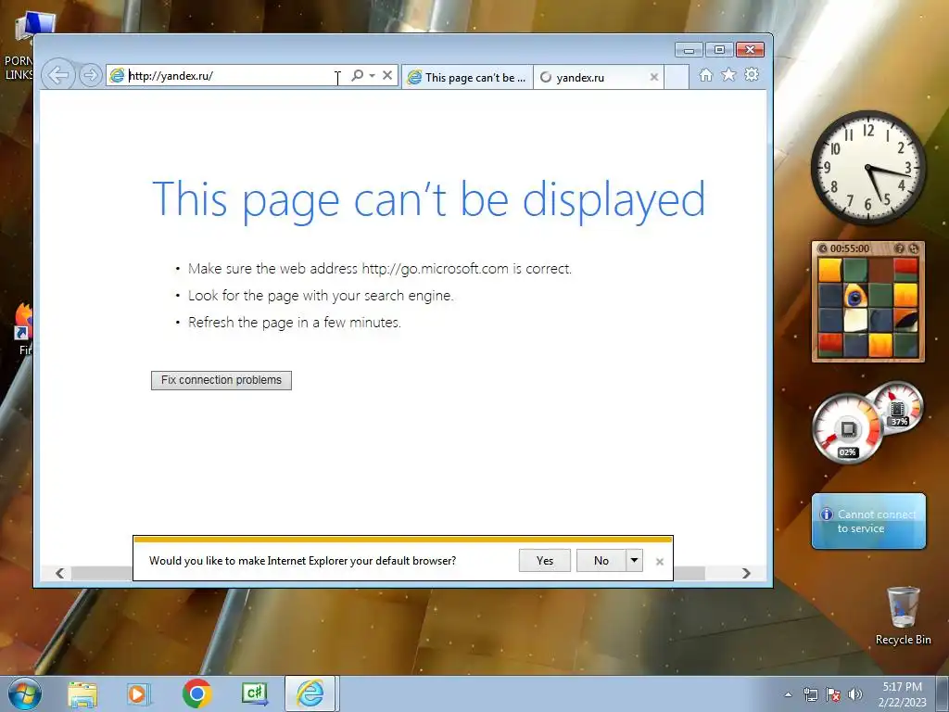Switch to "This page can't be..." tab
This screenshot has width=949, height=712.
[467, 78]
